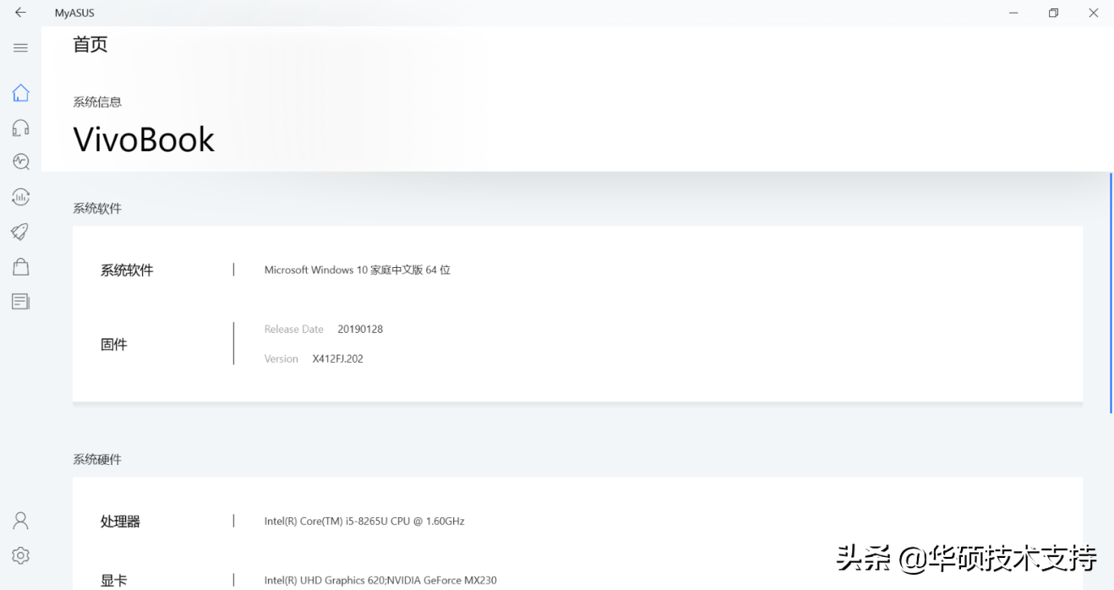The image size is (1114, 590).
Task: Open the Settings gear icon
Action: pos(20,555)
